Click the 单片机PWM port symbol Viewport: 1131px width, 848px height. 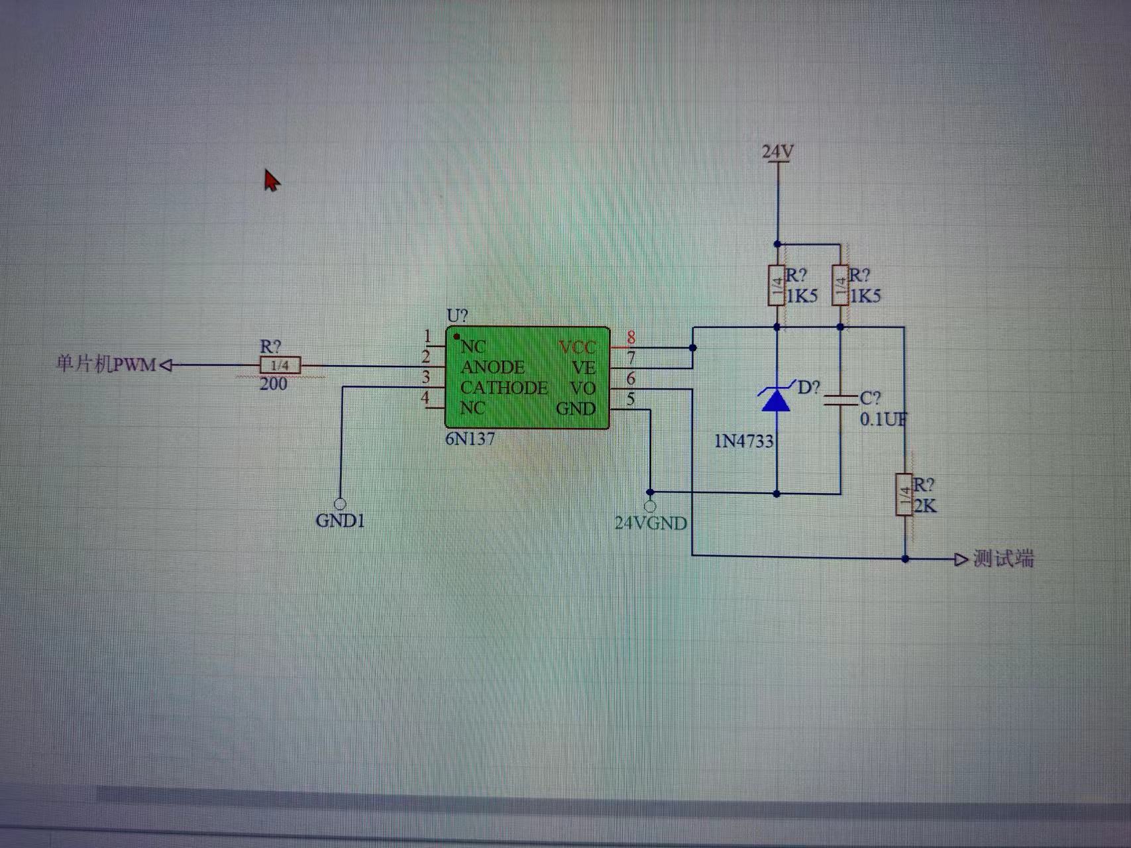(x=167, y=365)
